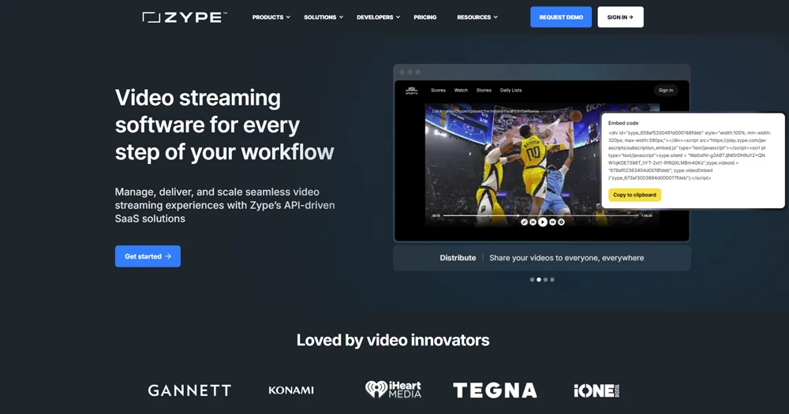This screenshot has height=414, width=789.
Task: Select the second carousel dot
Action: [539, 280]
